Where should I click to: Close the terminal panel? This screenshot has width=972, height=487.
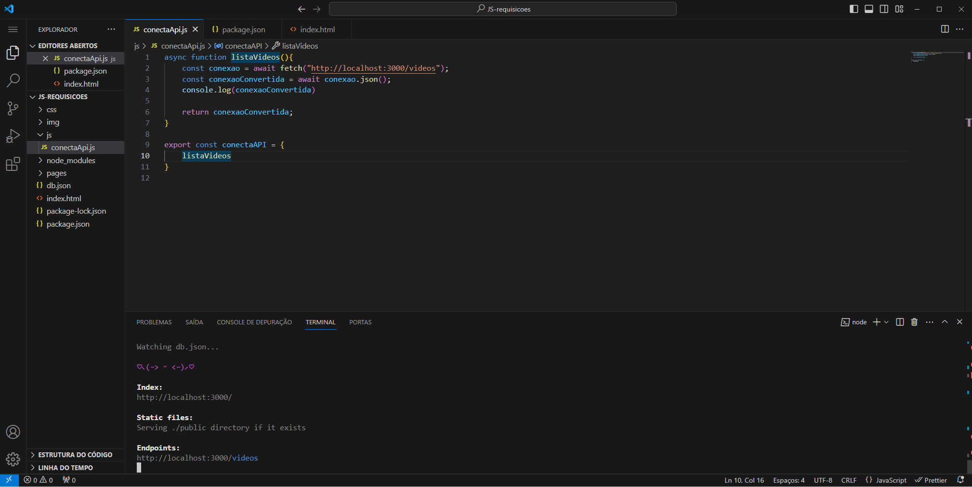(959, 322)
